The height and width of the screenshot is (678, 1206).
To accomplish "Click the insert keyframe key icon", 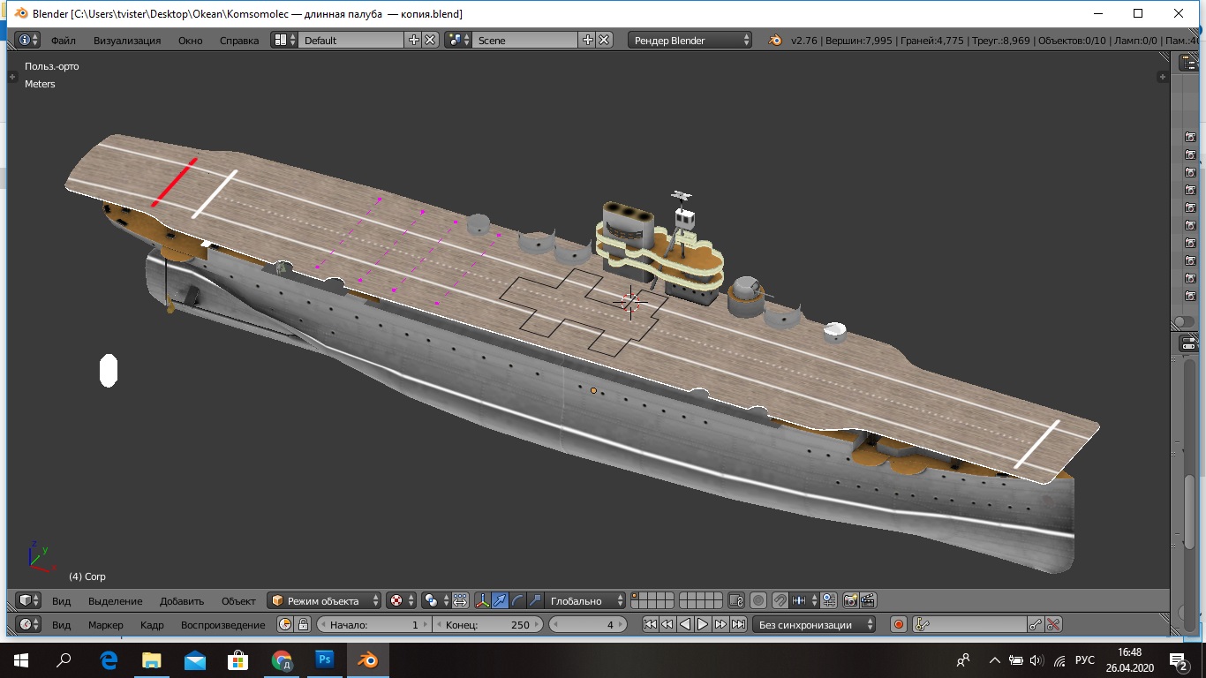I will pos(1036,624).
